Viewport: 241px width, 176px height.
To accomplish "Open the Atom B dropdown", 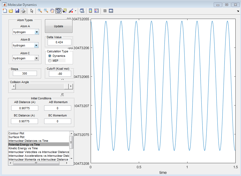I will click(37, 45).
